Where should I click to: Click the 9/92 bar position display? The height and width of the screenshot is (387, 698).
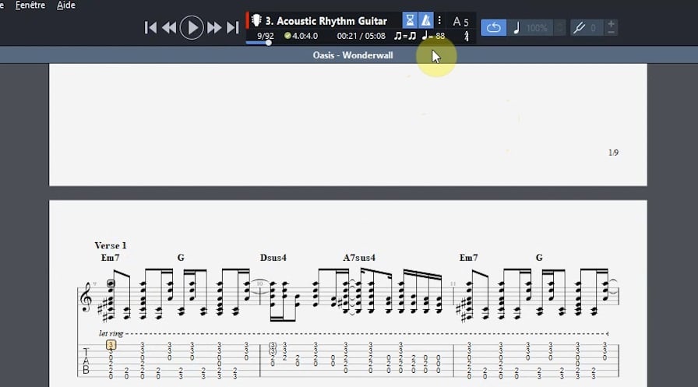coord(266,36)
